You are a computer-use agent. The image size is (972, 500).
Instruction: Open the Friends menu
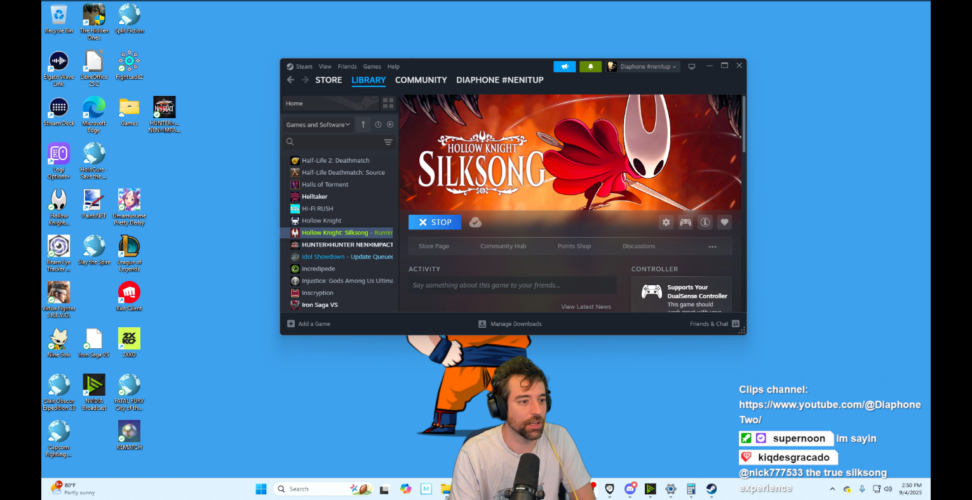348,67
